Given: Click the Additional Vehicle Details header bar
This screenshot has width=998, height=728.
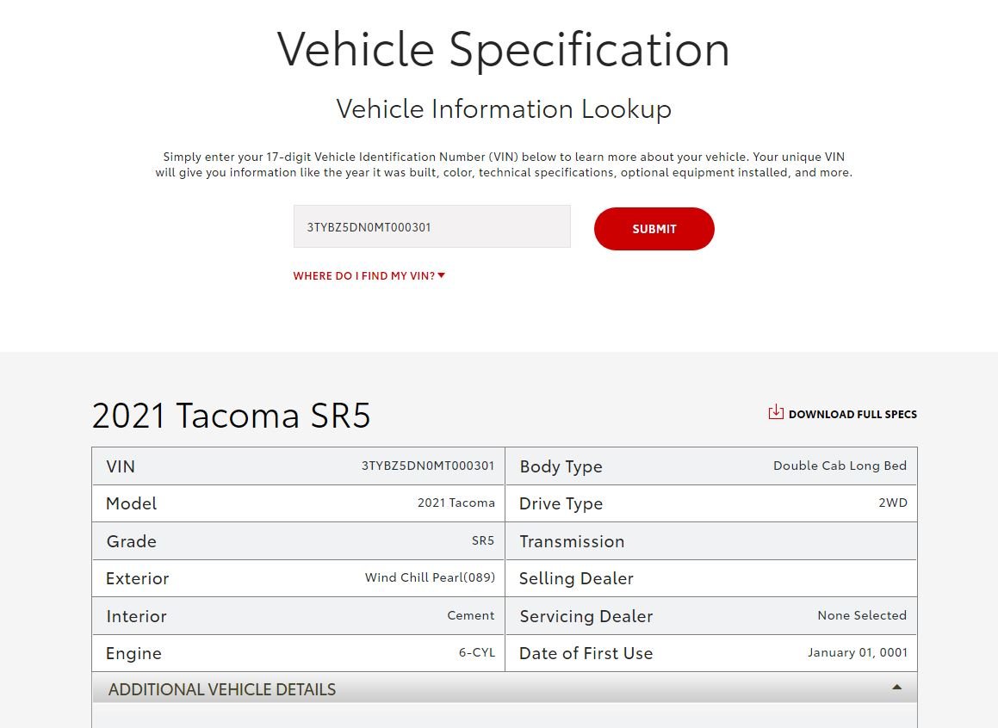Looking at the screenshot, I should click(505, 688).
